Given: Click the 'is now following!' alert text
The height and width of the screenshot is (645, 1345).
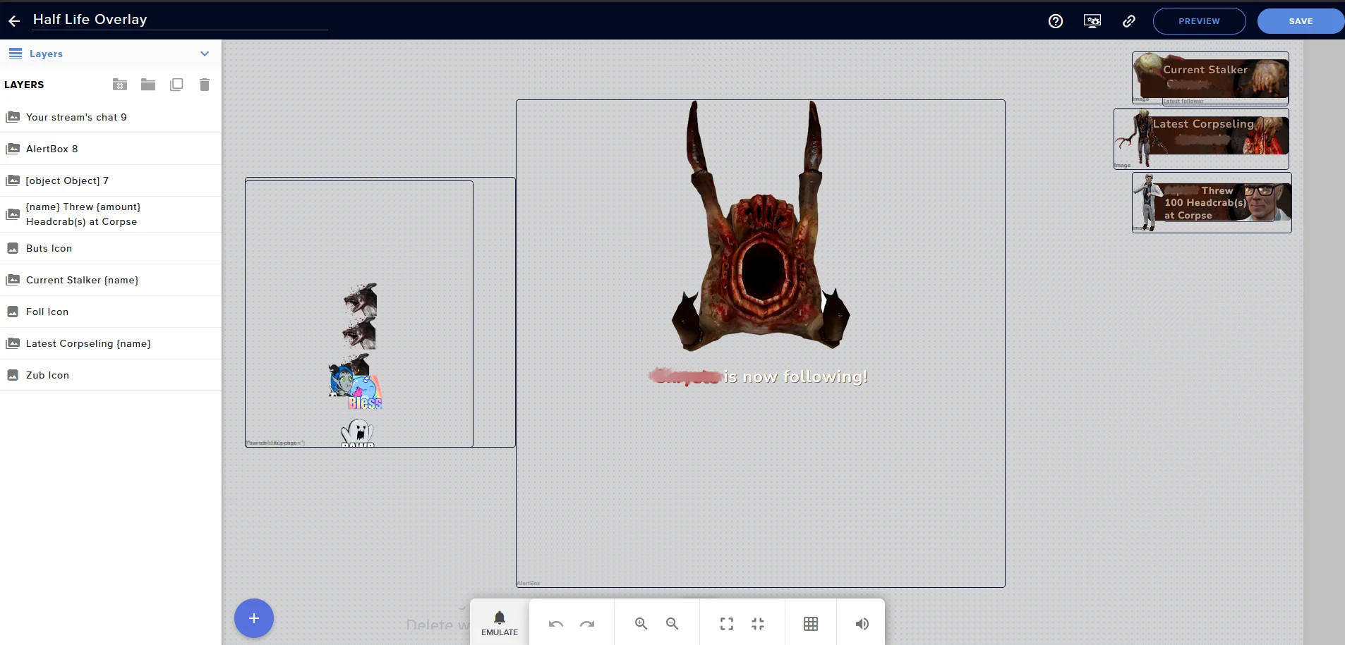Looking at the screenshot, I should tap(795, 376).
